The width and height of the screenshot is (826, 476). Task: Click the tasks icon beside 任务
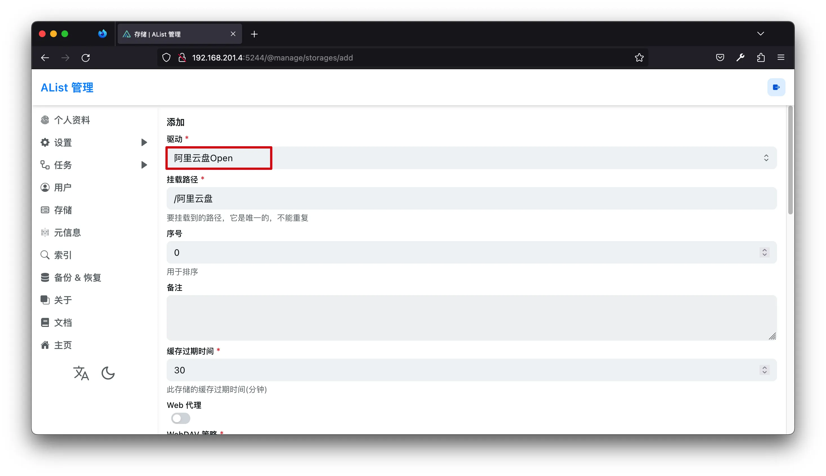click(x=45, y=165)
